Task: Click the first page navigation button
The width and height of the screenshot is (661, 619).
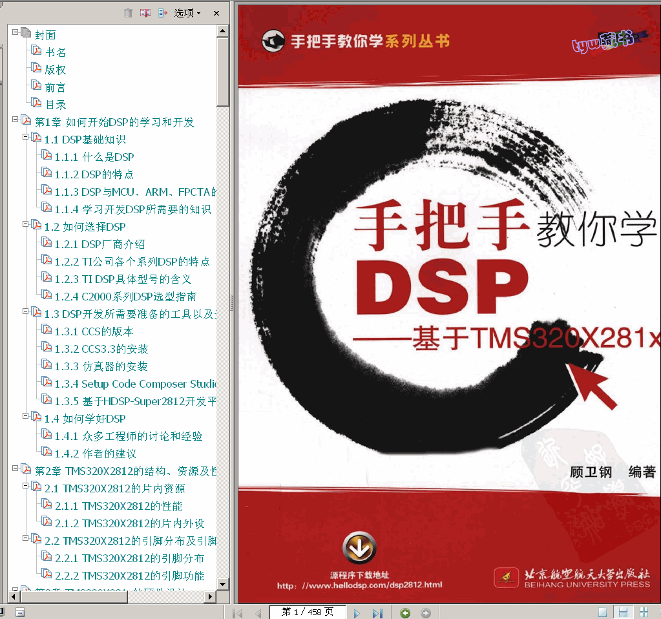Action: tap(238, 613)
